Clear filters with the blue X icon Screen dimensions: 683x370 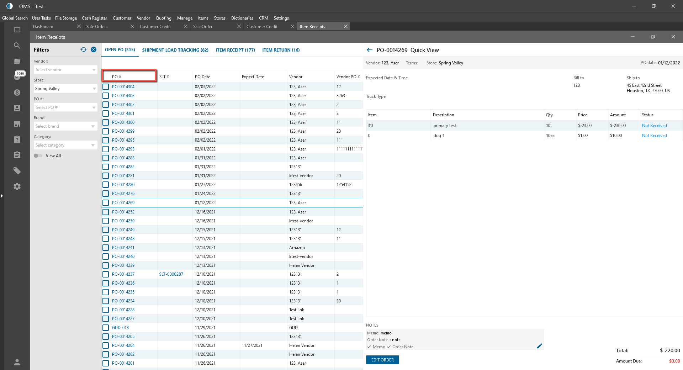pyautogui.click(x=94, y=50)
